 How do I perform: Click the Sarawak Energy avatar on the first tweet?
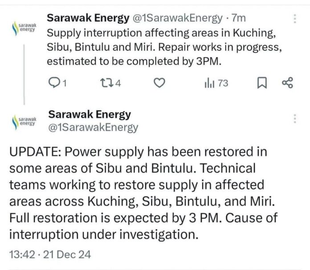[x=24, y=28]
